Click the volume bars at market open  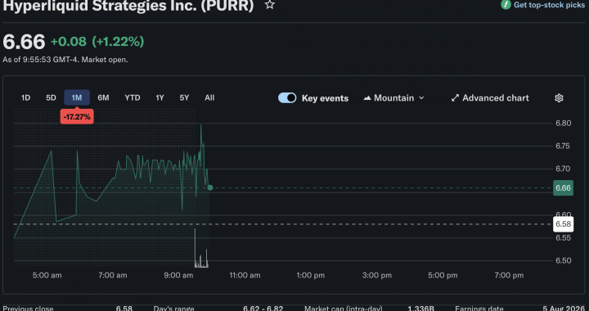click(201, 249)
